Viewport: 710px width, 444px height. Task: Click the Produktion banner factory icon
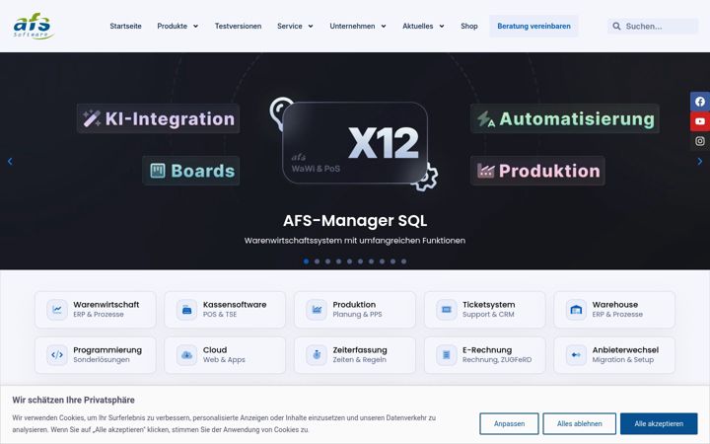pos(485,171)
